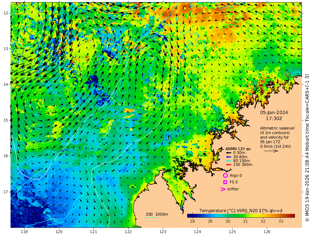The image size is (309, 238).
Task: Click the 31 tick label on the colorbar
Action: [x=245, y=221]
